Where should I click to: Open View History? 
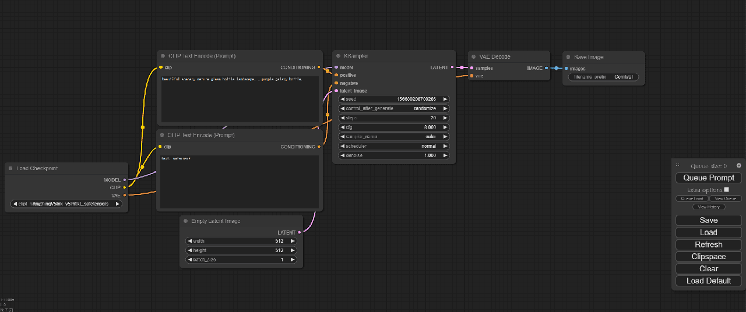709,207
